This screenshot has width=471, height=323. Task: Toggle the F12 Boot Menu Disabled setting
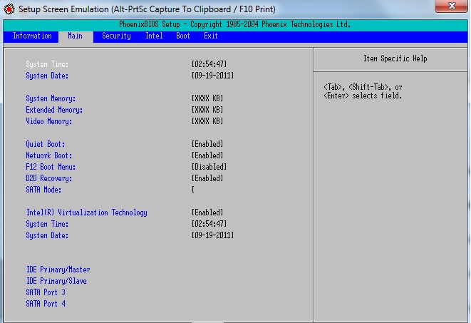209,167
